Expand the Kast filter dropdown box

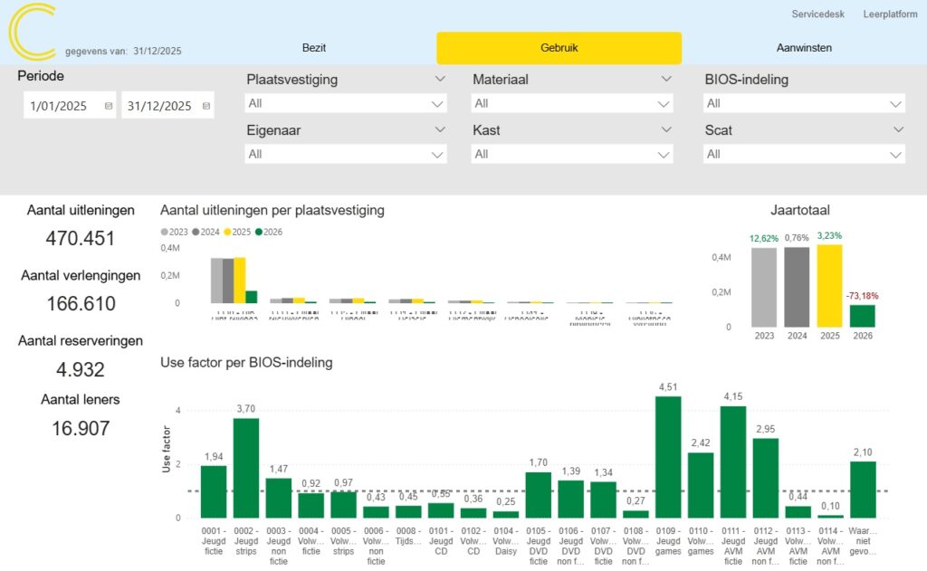[572, 154]
